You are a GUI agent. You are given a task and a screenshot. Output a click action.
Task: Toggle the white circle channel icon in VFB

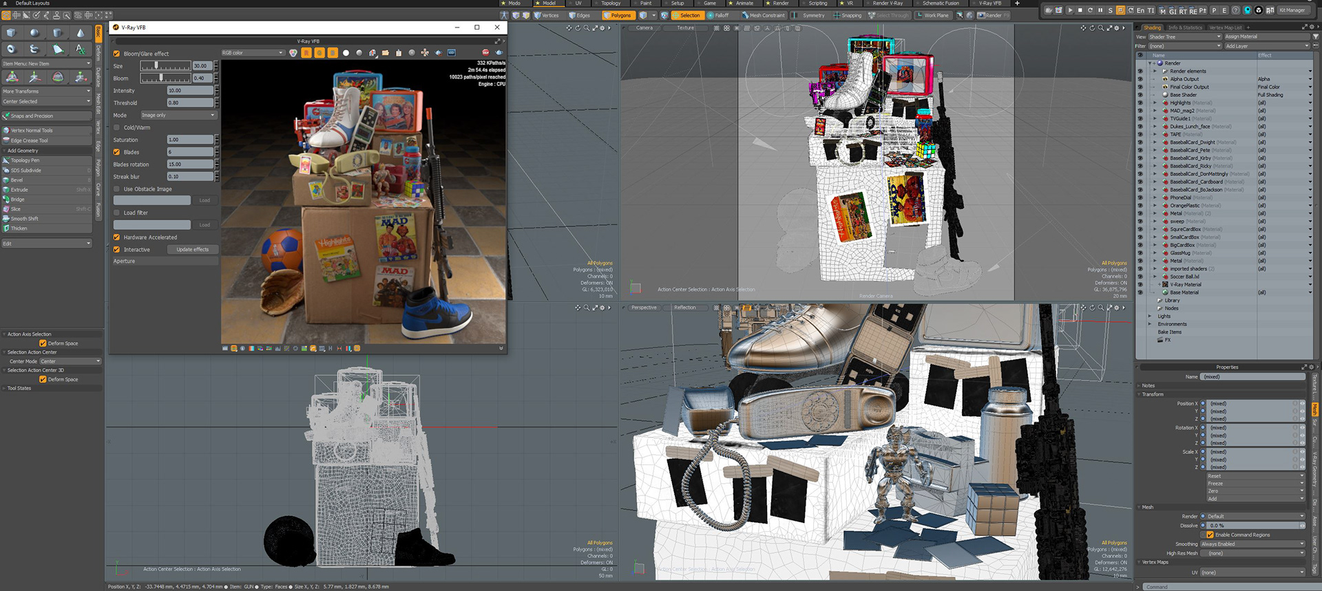point(346,52)
